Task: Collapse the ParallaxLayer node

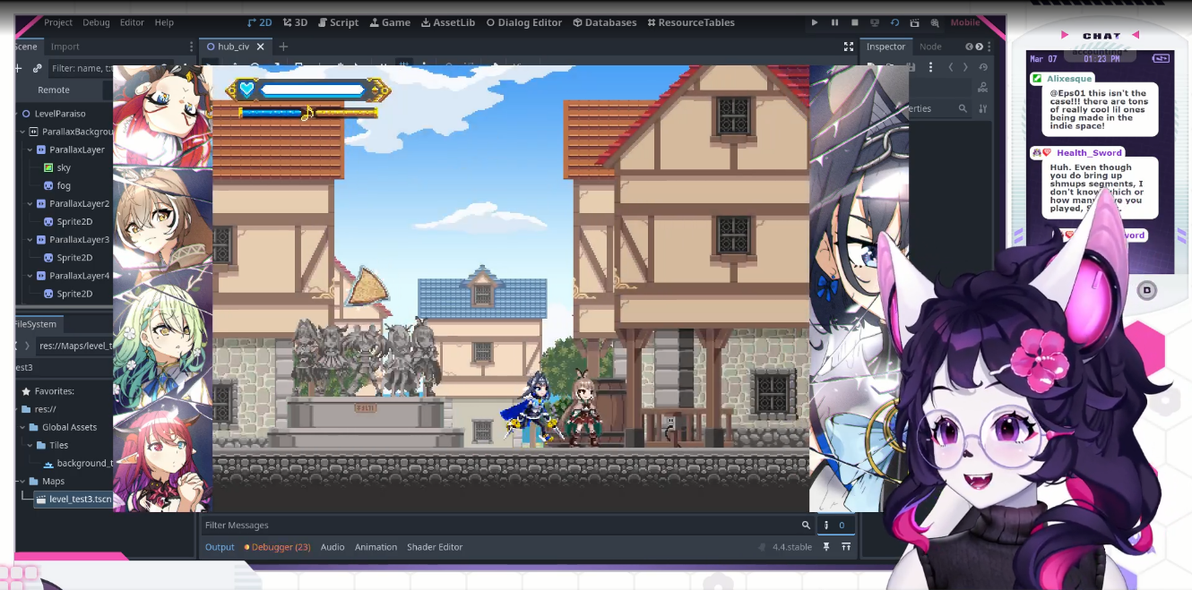Action: (x=30, y=150)
